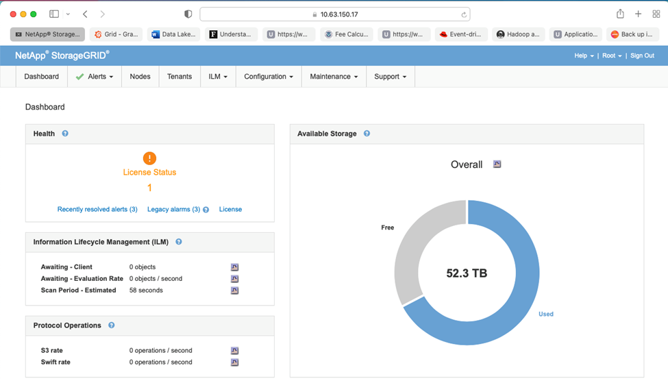Go to the Nodes tab
Image resolution: width=668 pixels, height=383 pixels.
[x=140, y=77]
